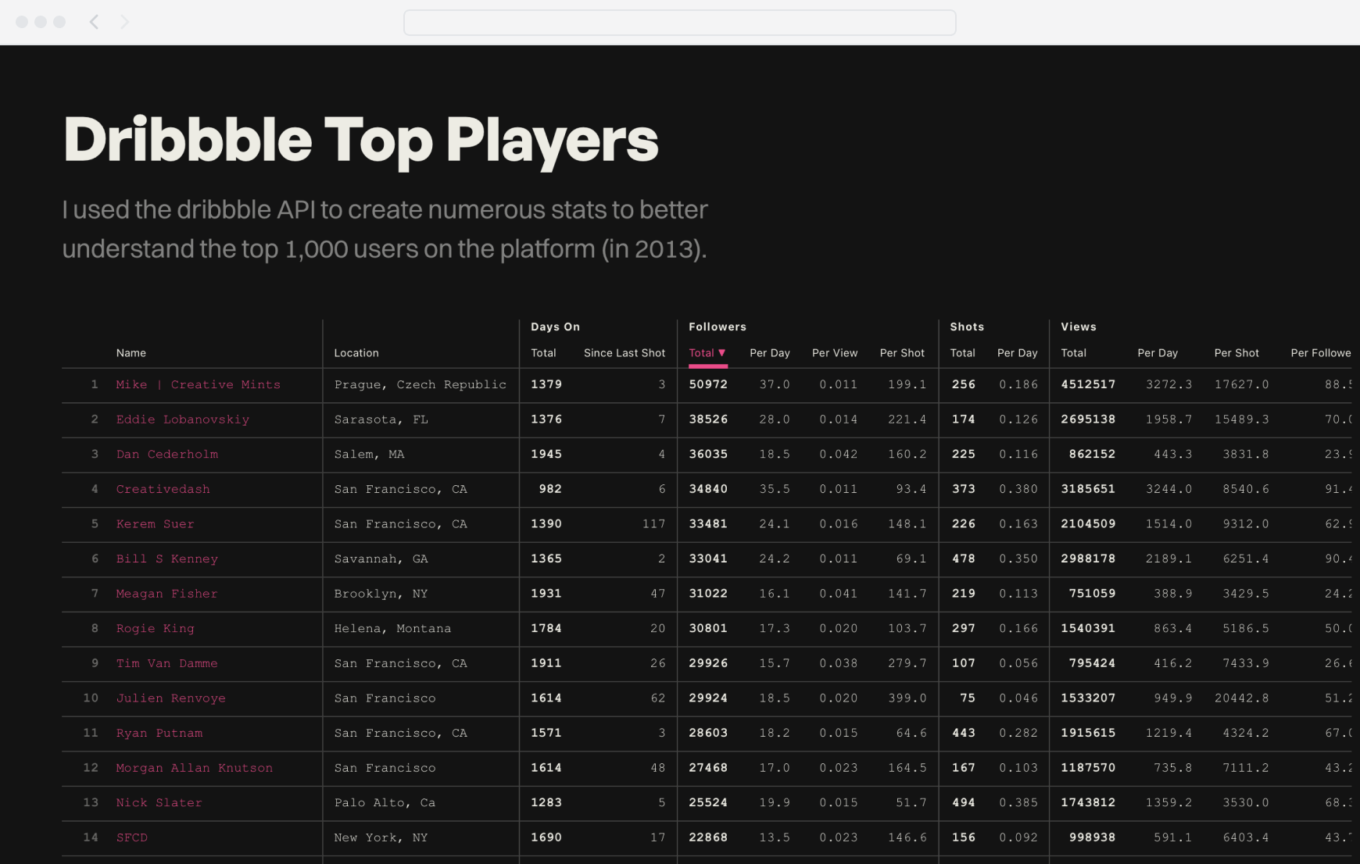Select days-on value 1945
Image resolution: width=1360 pixels, height=864 pixels.
point(546,454)
